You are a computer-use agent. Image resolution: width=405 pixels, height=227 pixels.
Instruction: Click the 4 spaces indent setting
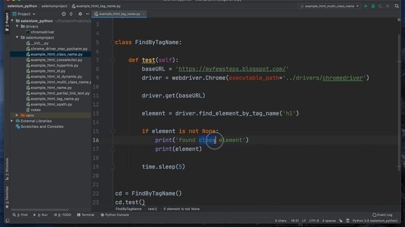coord(329,221)
